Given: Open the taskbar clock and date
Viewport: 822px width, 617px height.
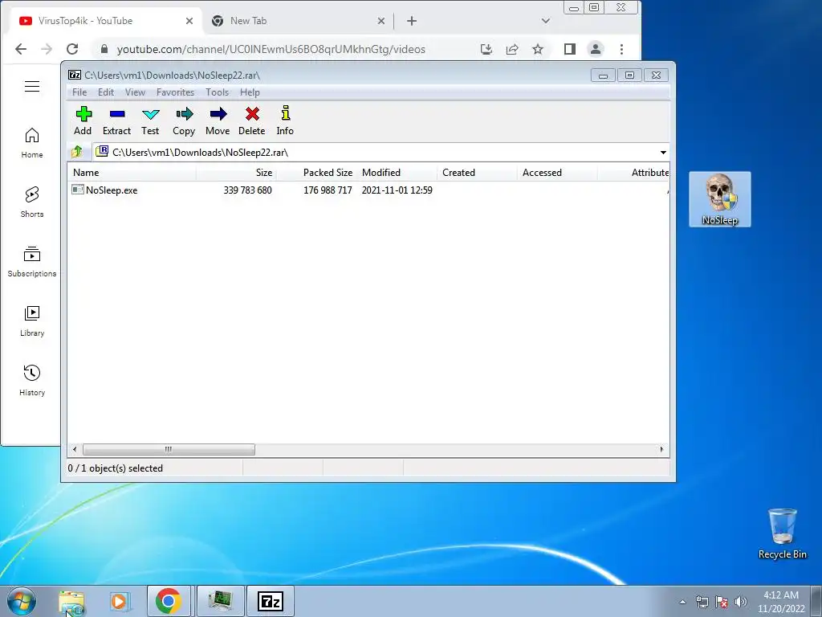Looking at the screenshot, I should point(781,602).
